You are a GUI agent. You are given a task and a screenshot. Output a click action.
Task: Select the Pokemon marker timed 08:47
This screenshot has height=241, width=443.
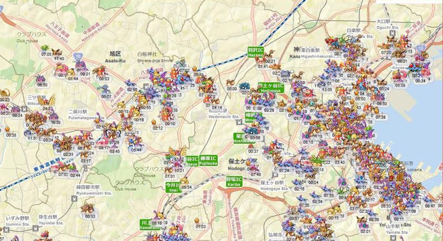pos(430,203)
